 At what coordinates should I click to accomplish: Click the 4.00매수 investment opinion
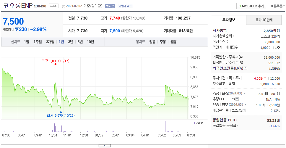click(x=260, y=78)
